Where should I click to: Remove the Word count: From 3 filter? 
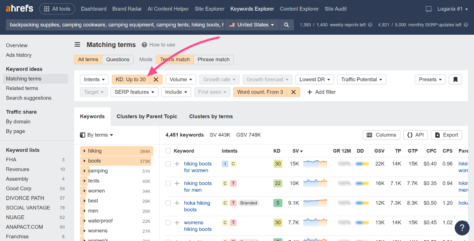click(x=293, y=92)
